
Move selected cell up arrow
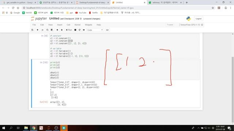57,30
